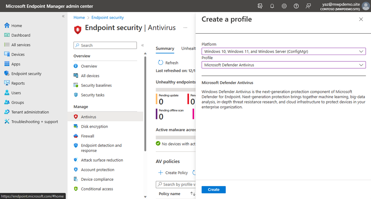Collapse the Endpoint security menu pane

pos(142,45)
